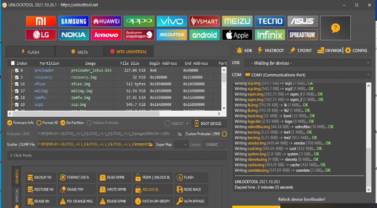Click the Preloader EMI path field
Screen dimensions: 377x208
pos(110,134)
